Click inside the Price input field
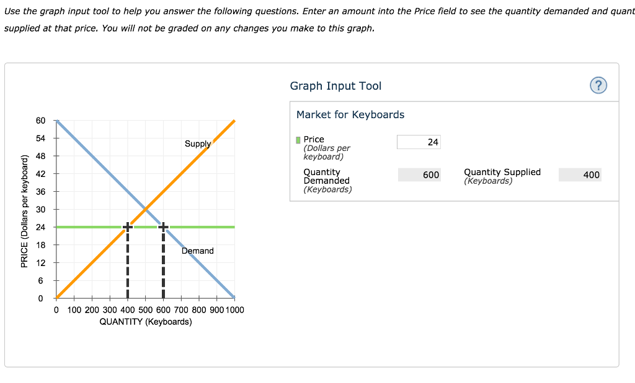Viewport: 635px width, 383px height. (419, 142)
